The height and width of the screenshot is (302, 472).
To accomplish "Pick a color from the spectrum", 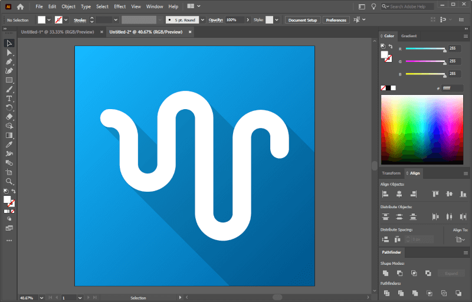I will 422,130.
